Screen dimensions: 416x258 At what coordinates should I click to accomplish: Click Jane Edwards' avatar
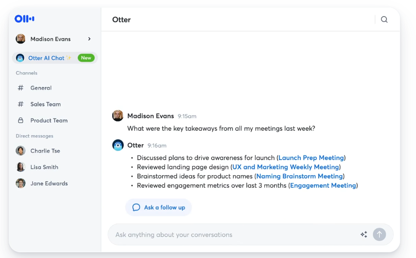pos(21,183)
